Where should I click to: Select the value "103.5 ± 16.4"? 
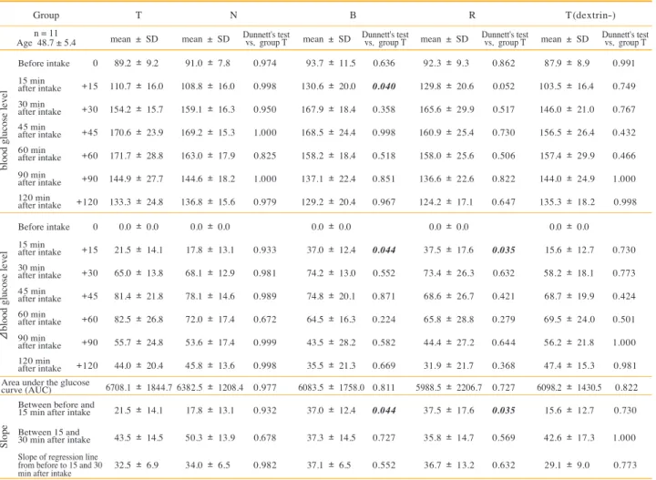[567, 87]
